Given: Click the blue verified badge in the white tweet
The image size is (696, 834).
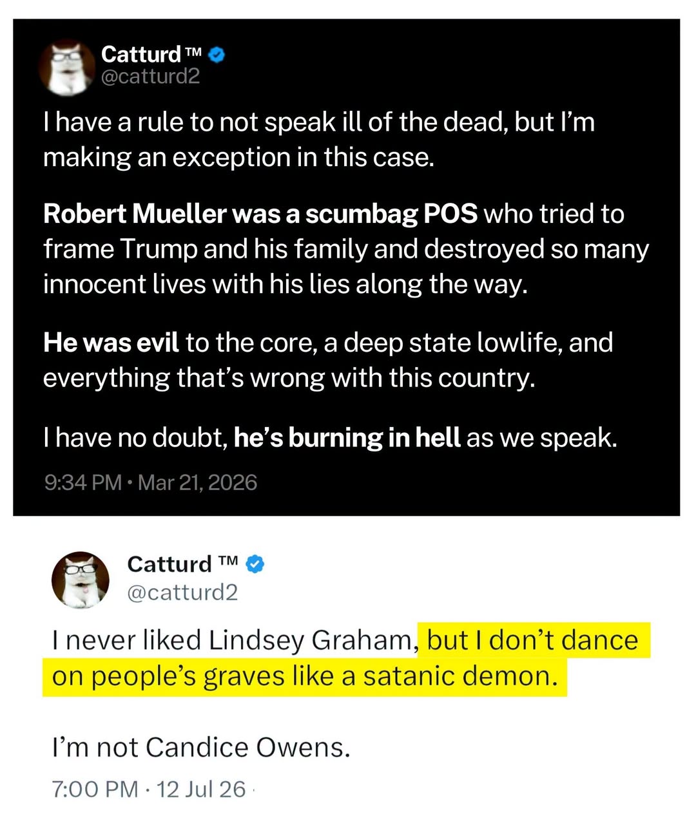Looking at the screenshot, I should [256, 564].
